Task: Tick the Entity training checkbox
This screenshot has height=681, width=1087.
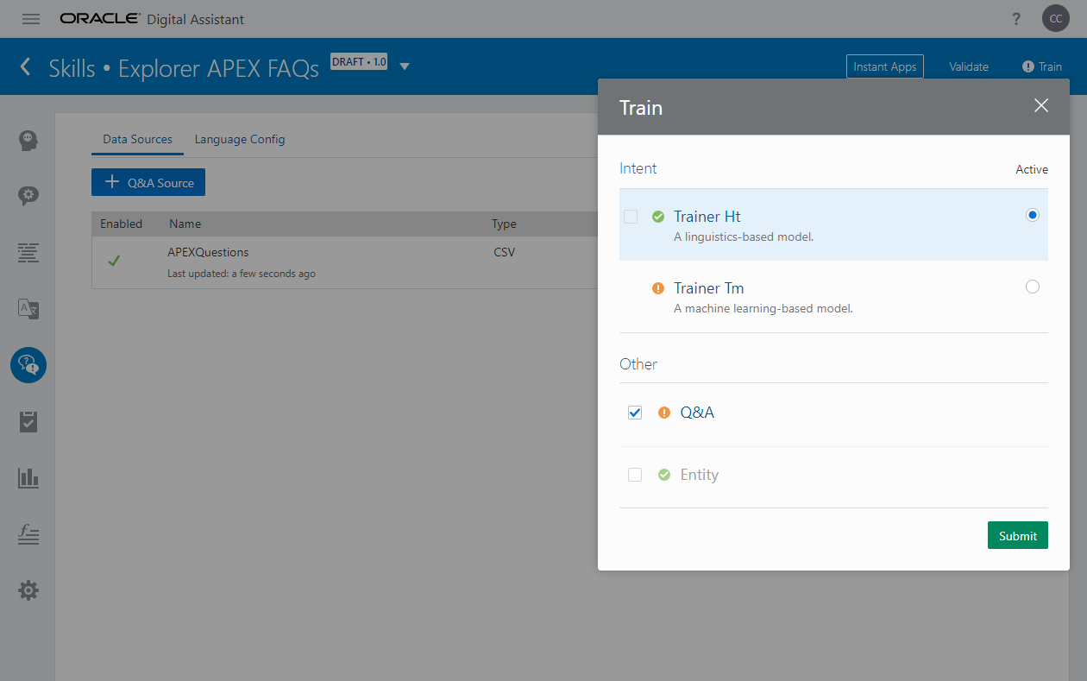Action: point(635,475)
